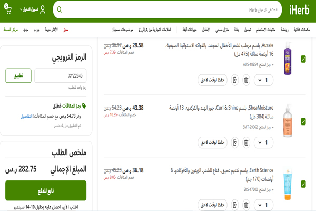This screenshot has width=316, height=211.
Task: Open Earth Science conditioner product thumbnail
Action: (x=288, y=184)
